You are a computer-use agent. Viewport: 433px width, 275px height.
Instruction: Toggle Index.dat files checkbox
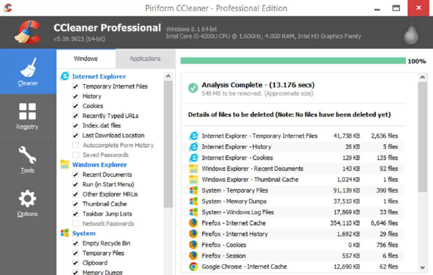(75, 125)
